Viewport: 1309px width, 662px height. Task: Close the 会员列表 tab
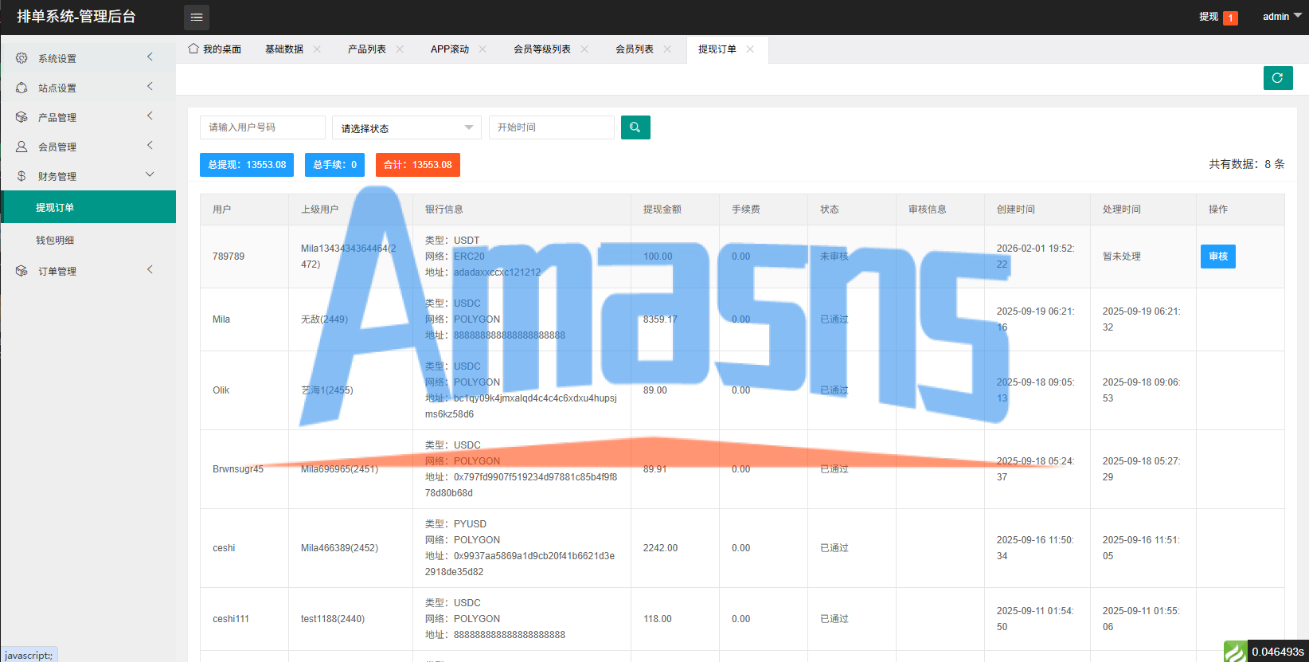667,49
